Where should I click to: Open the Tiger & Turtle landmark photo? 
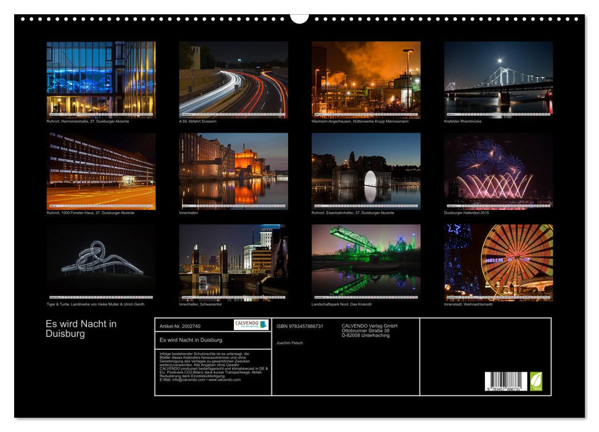101,262
